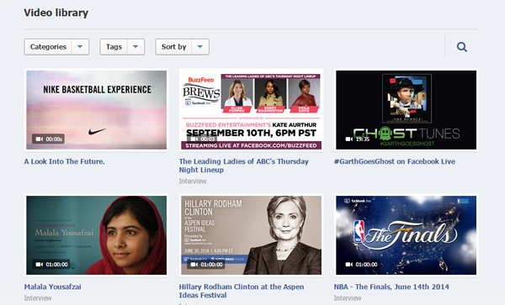Click the Categories button label

click(48, 47)
